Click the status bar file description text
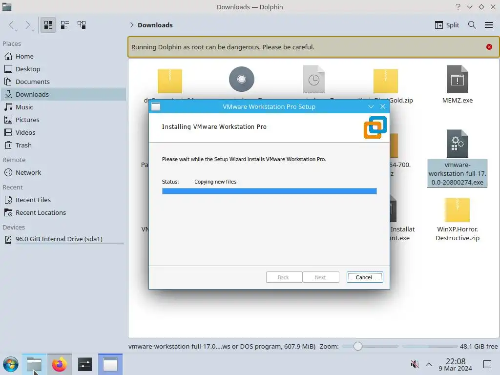Viewport: 500px width, 375px height. click(222, 346)
